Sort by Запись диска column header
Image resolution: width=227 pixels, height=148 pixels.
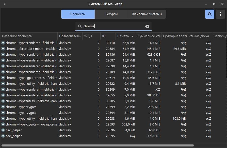click(x=219, y=36)
